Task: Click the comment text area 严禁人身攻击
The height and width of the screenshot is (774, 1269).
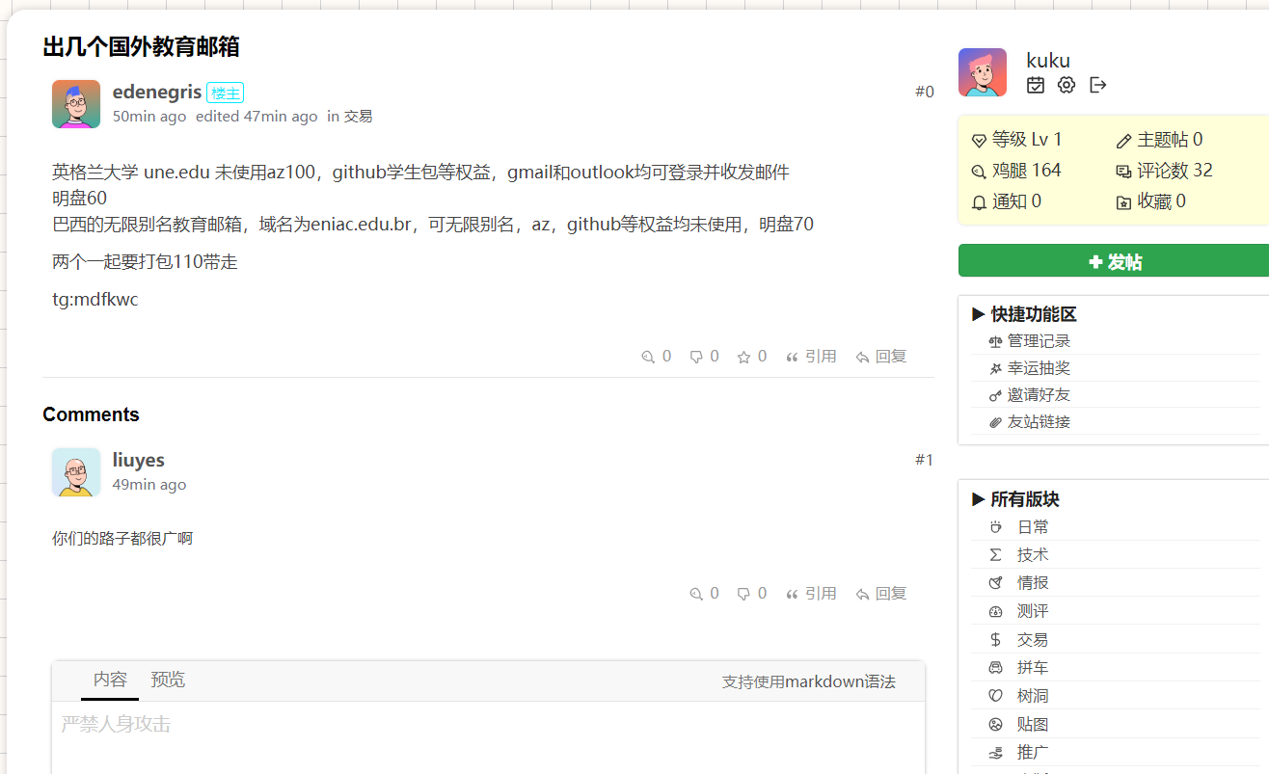Action: coord(488,737)
